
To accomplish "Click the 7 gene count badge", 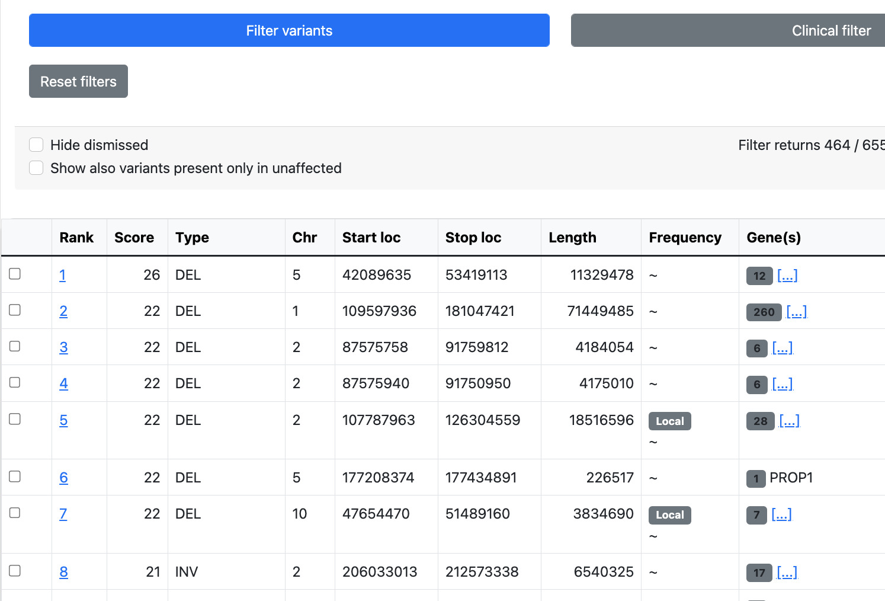I will tap(756, 514).
